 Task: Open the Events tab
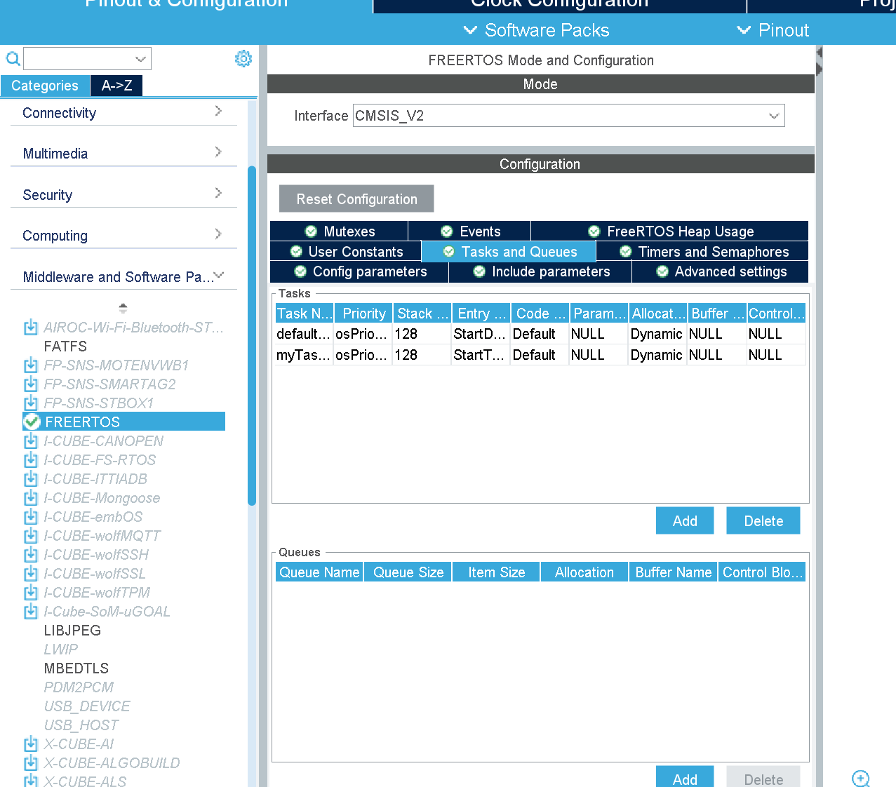click(469, 231)
